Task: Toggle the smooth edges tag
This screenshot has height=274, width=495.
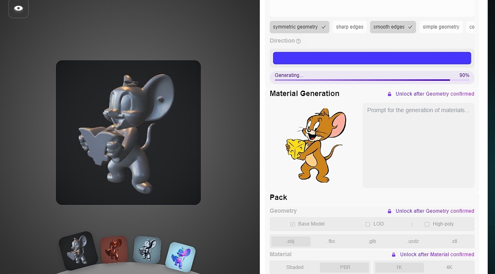Action: click(393, 27)
